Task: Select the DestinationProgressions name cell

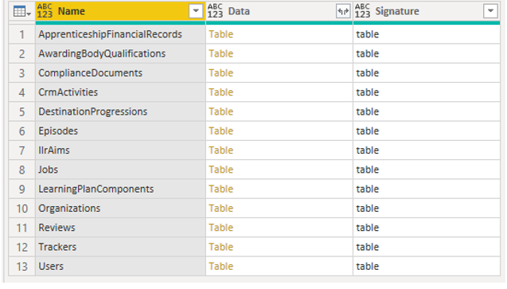Action: (x=120, y=111)
